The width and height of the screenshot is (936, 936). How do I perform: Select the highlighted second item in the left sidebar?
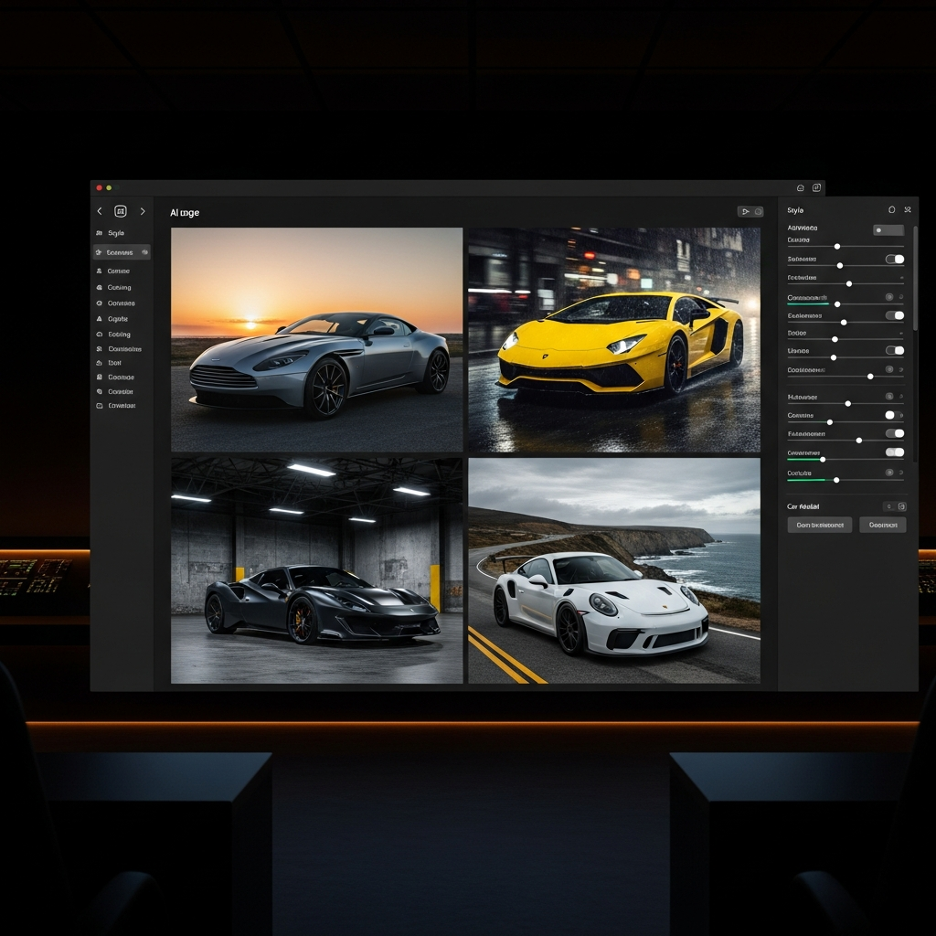click(121, 252)
